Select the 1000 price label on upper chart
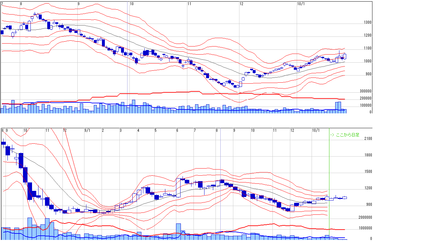The image size is (442, 248). click(x=367, y=61)
